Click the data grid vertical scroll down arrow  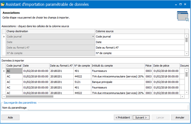point(187,92)
